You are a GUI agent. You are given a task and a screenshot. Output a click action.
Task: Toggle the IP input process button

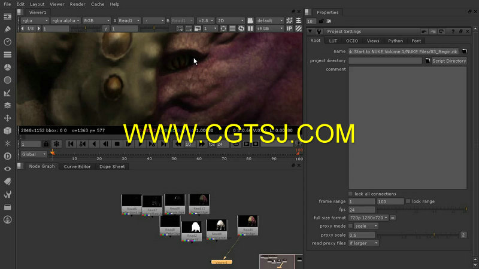289,28
